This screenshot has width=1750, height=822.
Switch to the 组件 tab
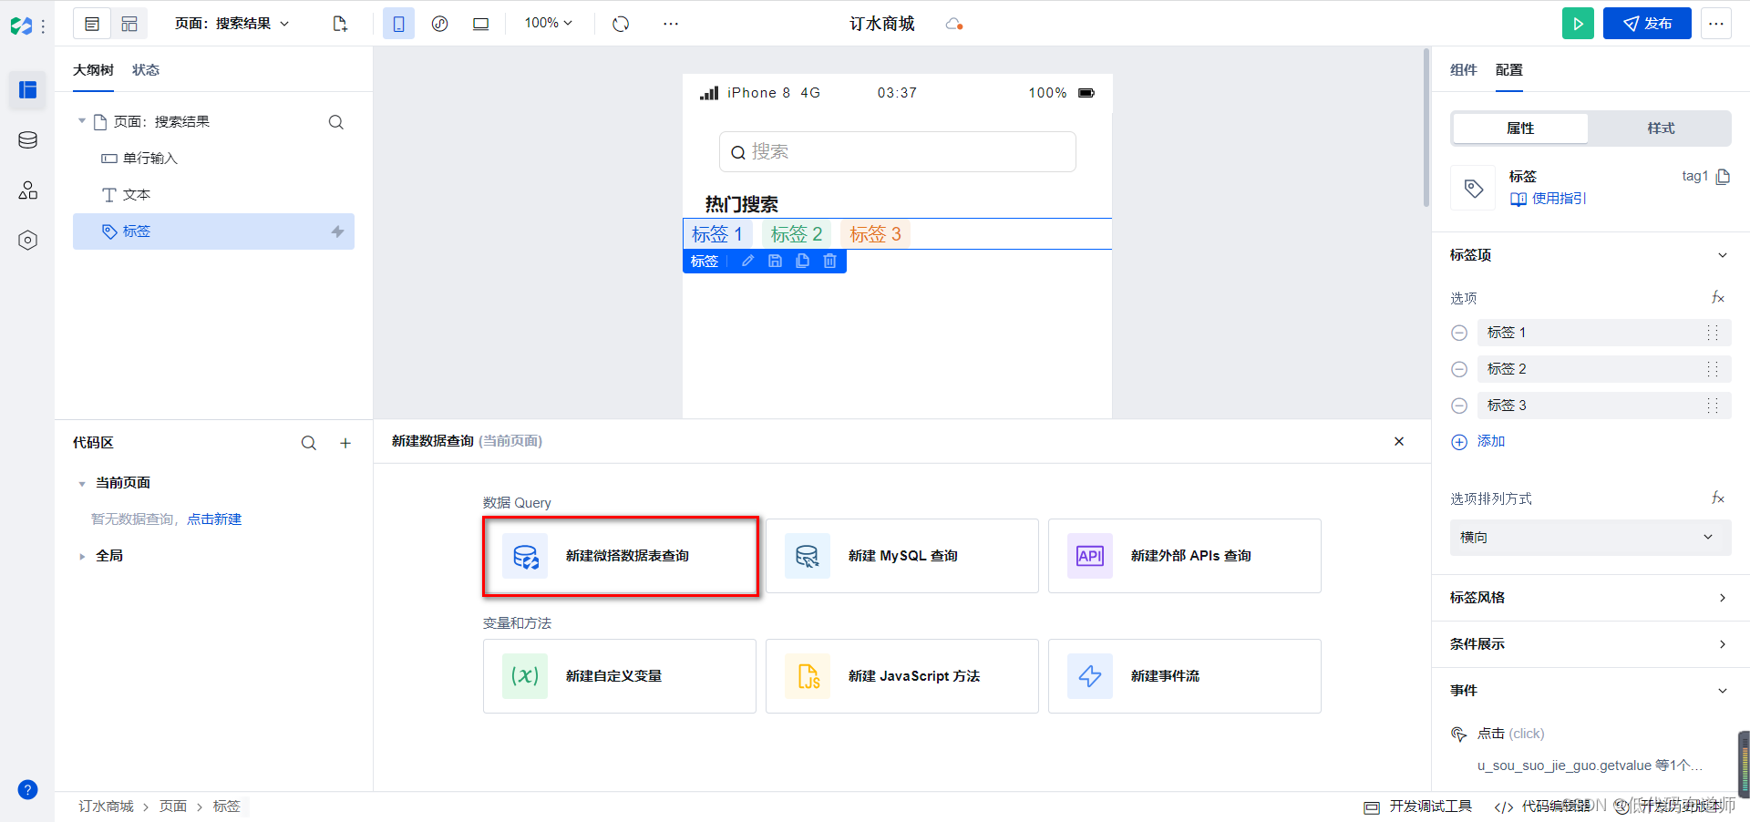(x=1463, y=70)
